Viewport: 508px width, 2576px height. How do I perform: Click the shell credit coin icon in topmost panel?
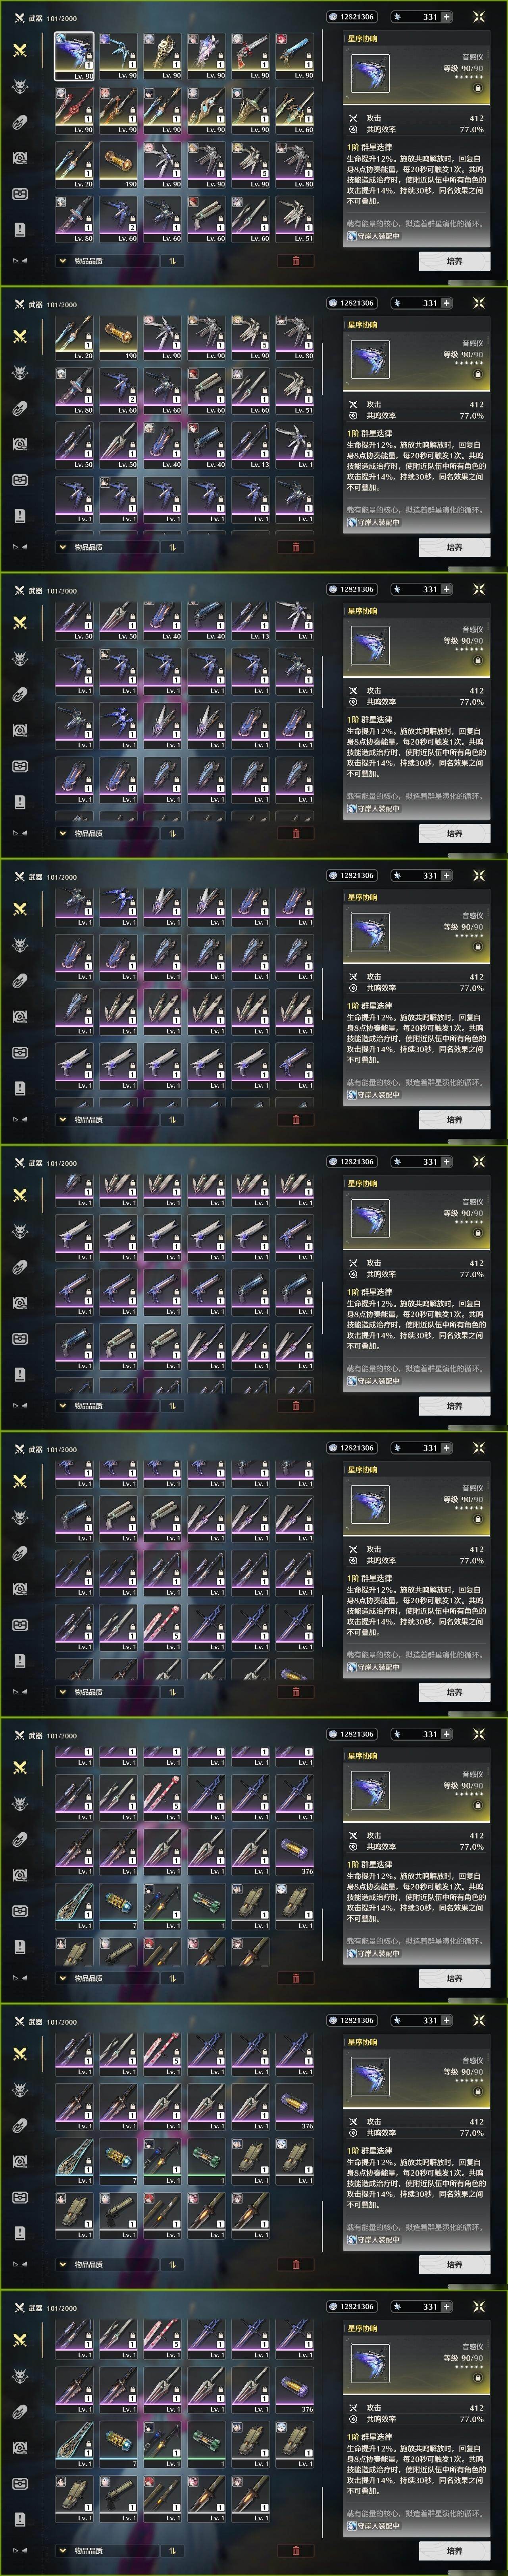click(x=333, y=17)
